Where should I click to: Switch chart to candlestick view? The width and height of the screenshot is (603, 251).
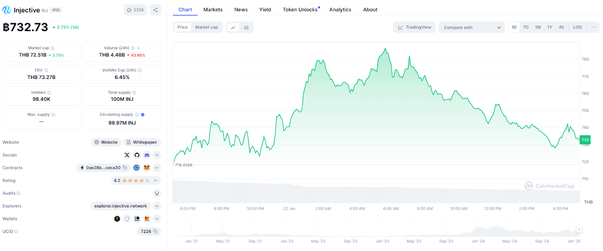coord(246,27)
